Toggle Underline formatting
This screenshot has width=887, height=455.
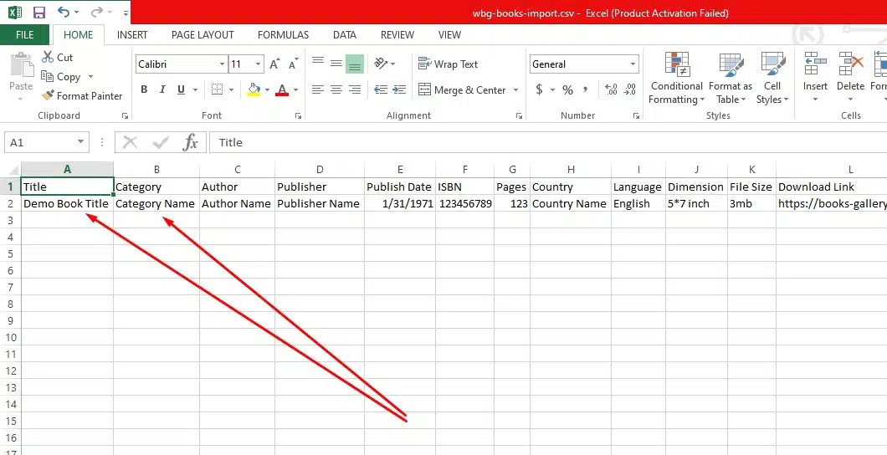pyautogui.click(x=181, y=89)
